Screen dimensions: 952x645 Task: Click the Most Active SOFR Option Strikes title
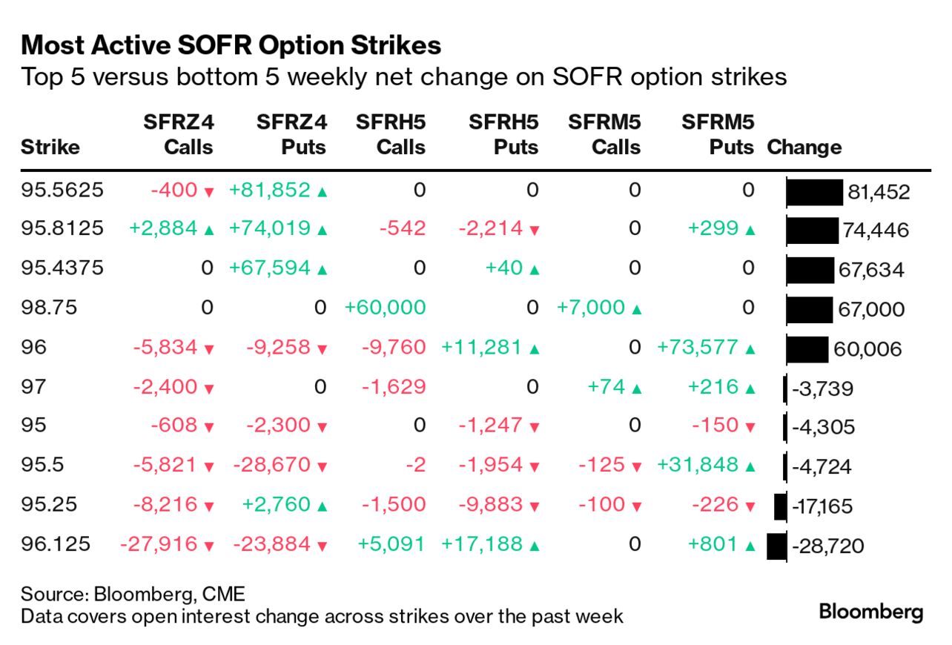pos(231,46)
